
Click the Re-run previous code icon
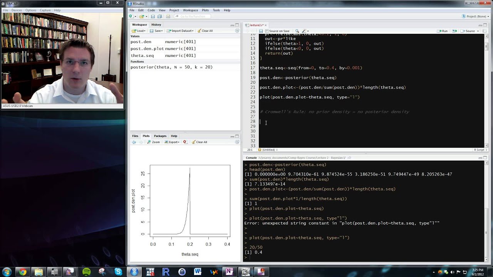coord(454,31)
